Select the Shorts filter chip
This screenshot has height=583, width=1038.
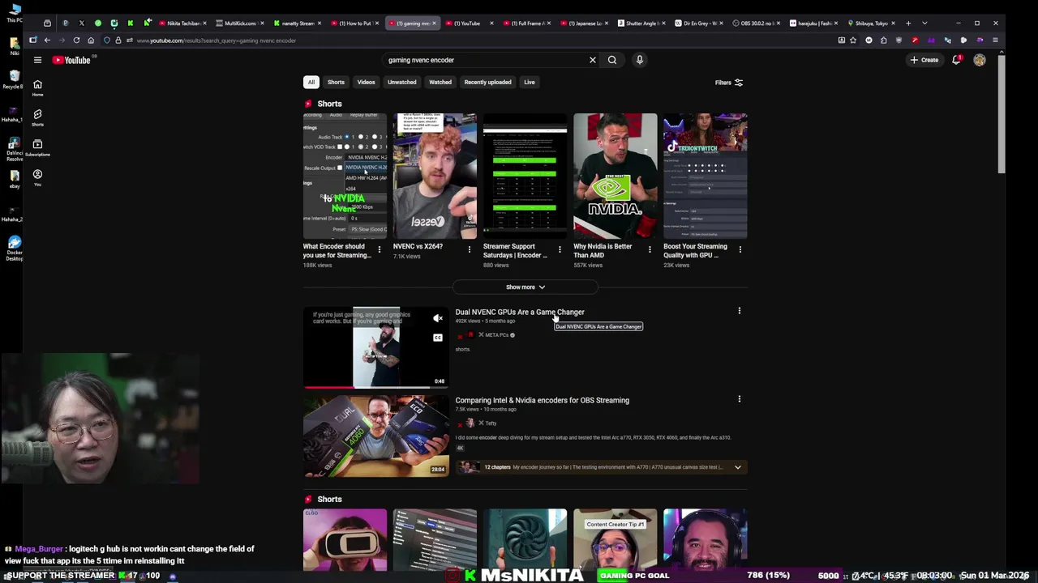pyautogui.click(x=336, y=82)
